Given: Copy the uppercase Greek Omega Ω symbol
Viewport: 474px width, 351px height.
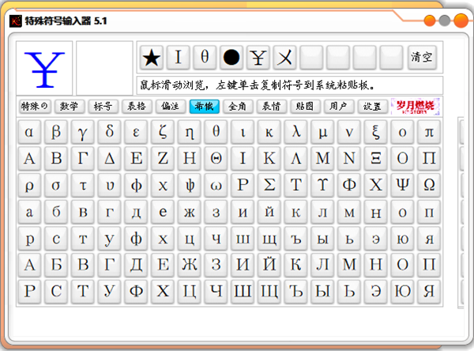Looking at the screenshot, I should [x=429, y=185].
